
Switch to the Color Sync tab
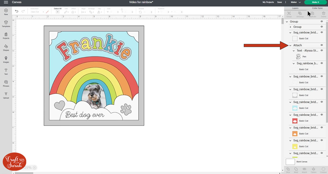(317, 8)
